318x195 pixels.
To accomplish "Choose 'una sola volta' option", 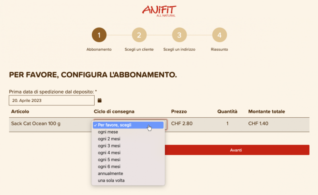I will point(111,181).
